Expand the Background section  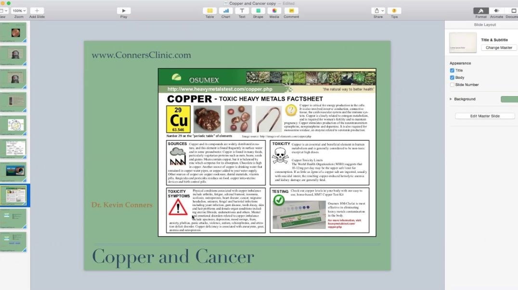[451, 99]
